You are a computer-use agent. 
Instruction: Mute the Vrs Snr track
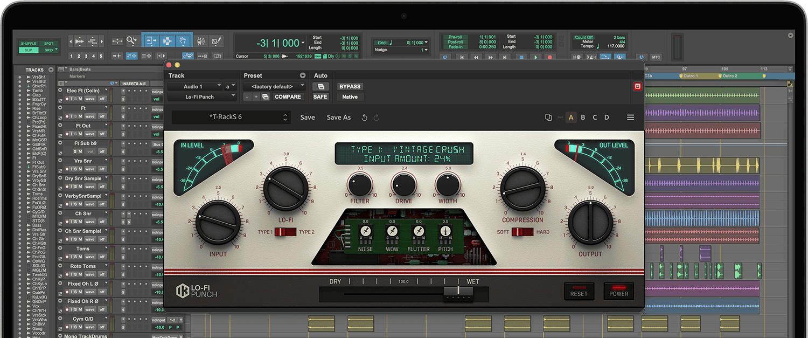[x=80, y=169]
